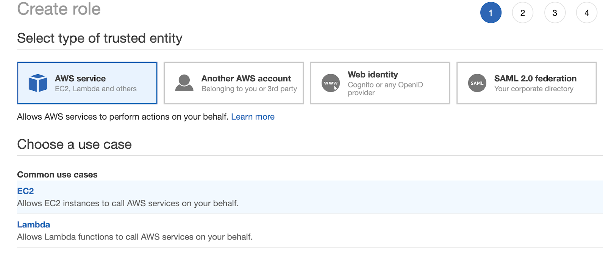Click 'Your corporate directory' subtitle
This screenshot has width=606, height=255.
pos(534,89)
